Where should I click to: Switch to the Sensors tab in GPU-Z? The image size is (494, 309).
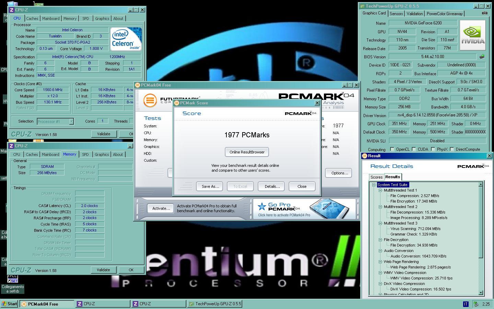click(396, 14)
